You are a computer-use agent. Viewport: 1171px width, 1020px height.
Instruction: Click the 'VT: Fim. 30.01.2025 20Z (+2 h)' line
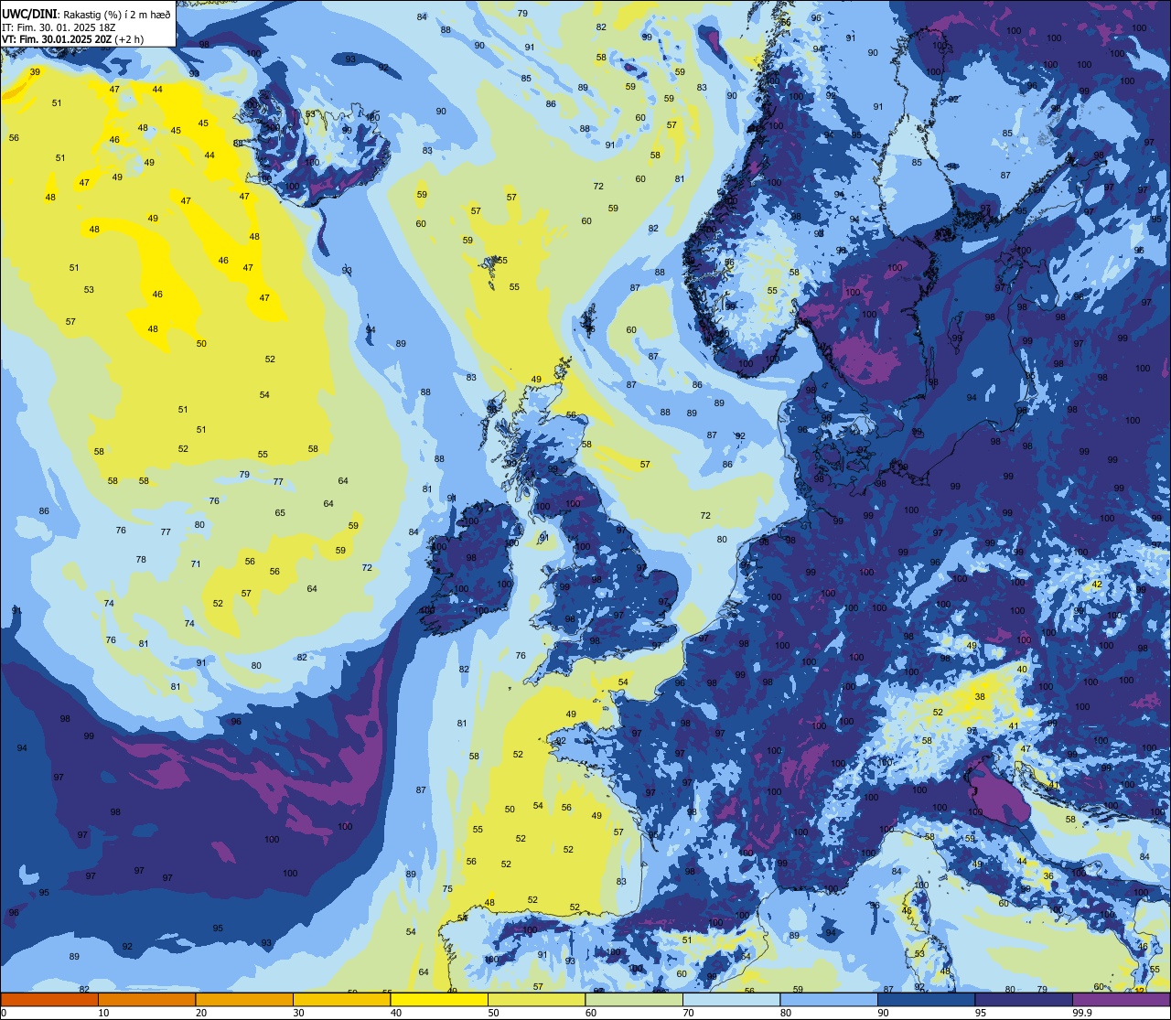(x=72, y=39)
